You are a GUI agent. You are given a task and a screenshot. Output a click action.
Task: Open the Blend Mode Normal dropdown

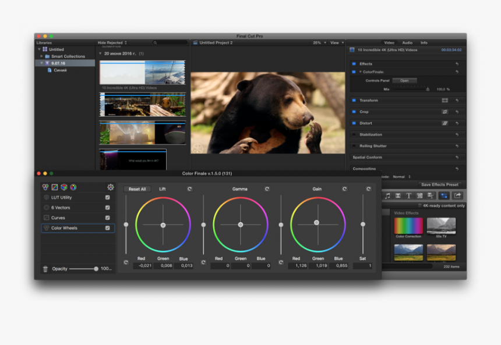click(401, 177)
